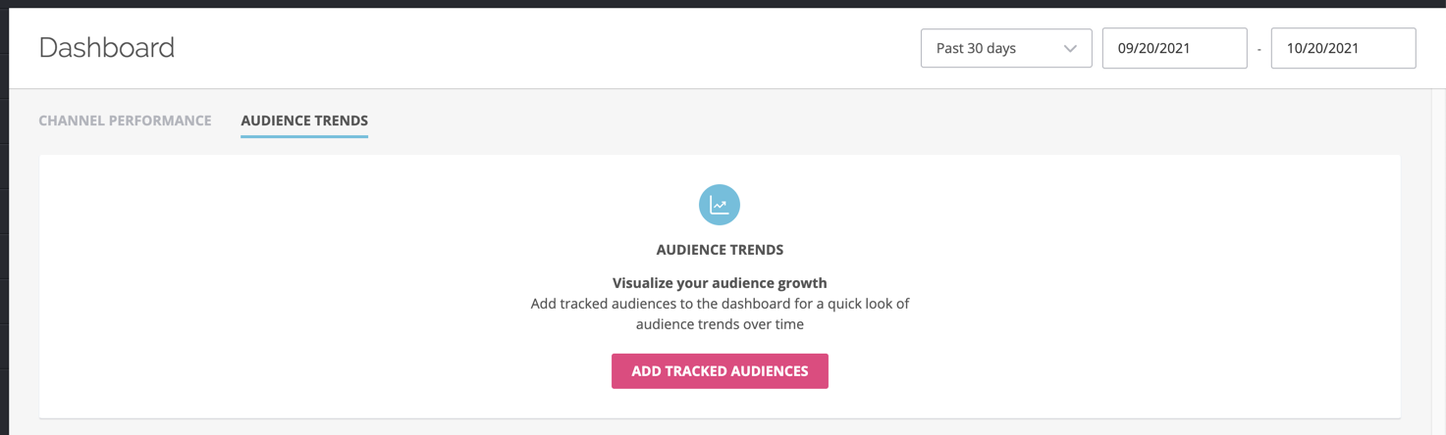
Task: Click the 'audience trends over time' text line
Action: click(720, 324)
